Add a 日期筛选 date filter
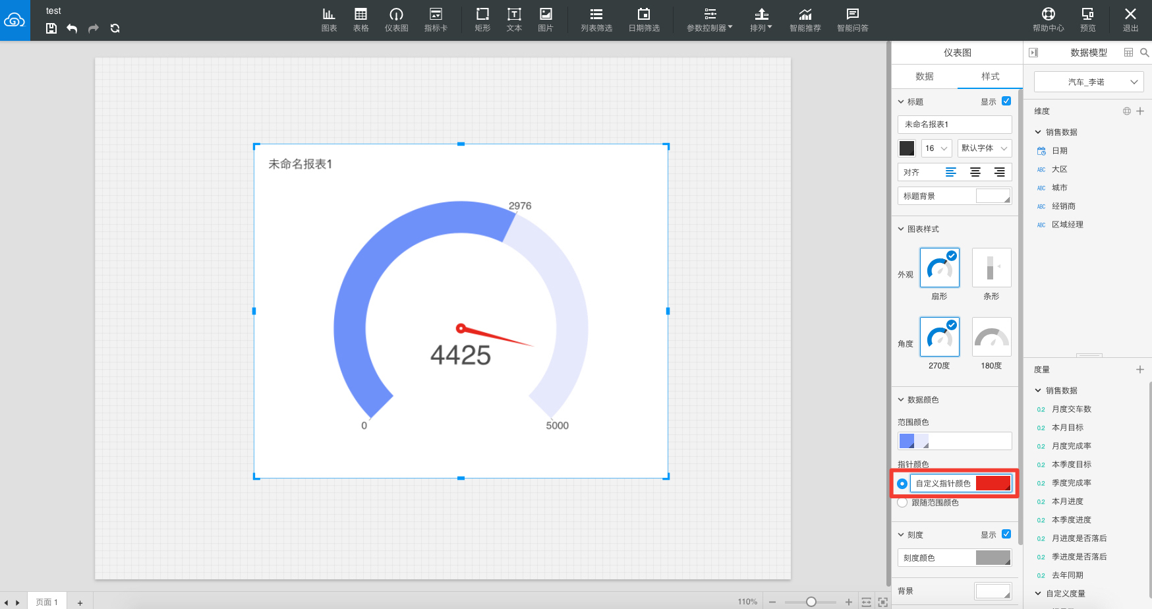This screenshot has width=1152, height=609. pyautogui.click(x=644, y=20)
